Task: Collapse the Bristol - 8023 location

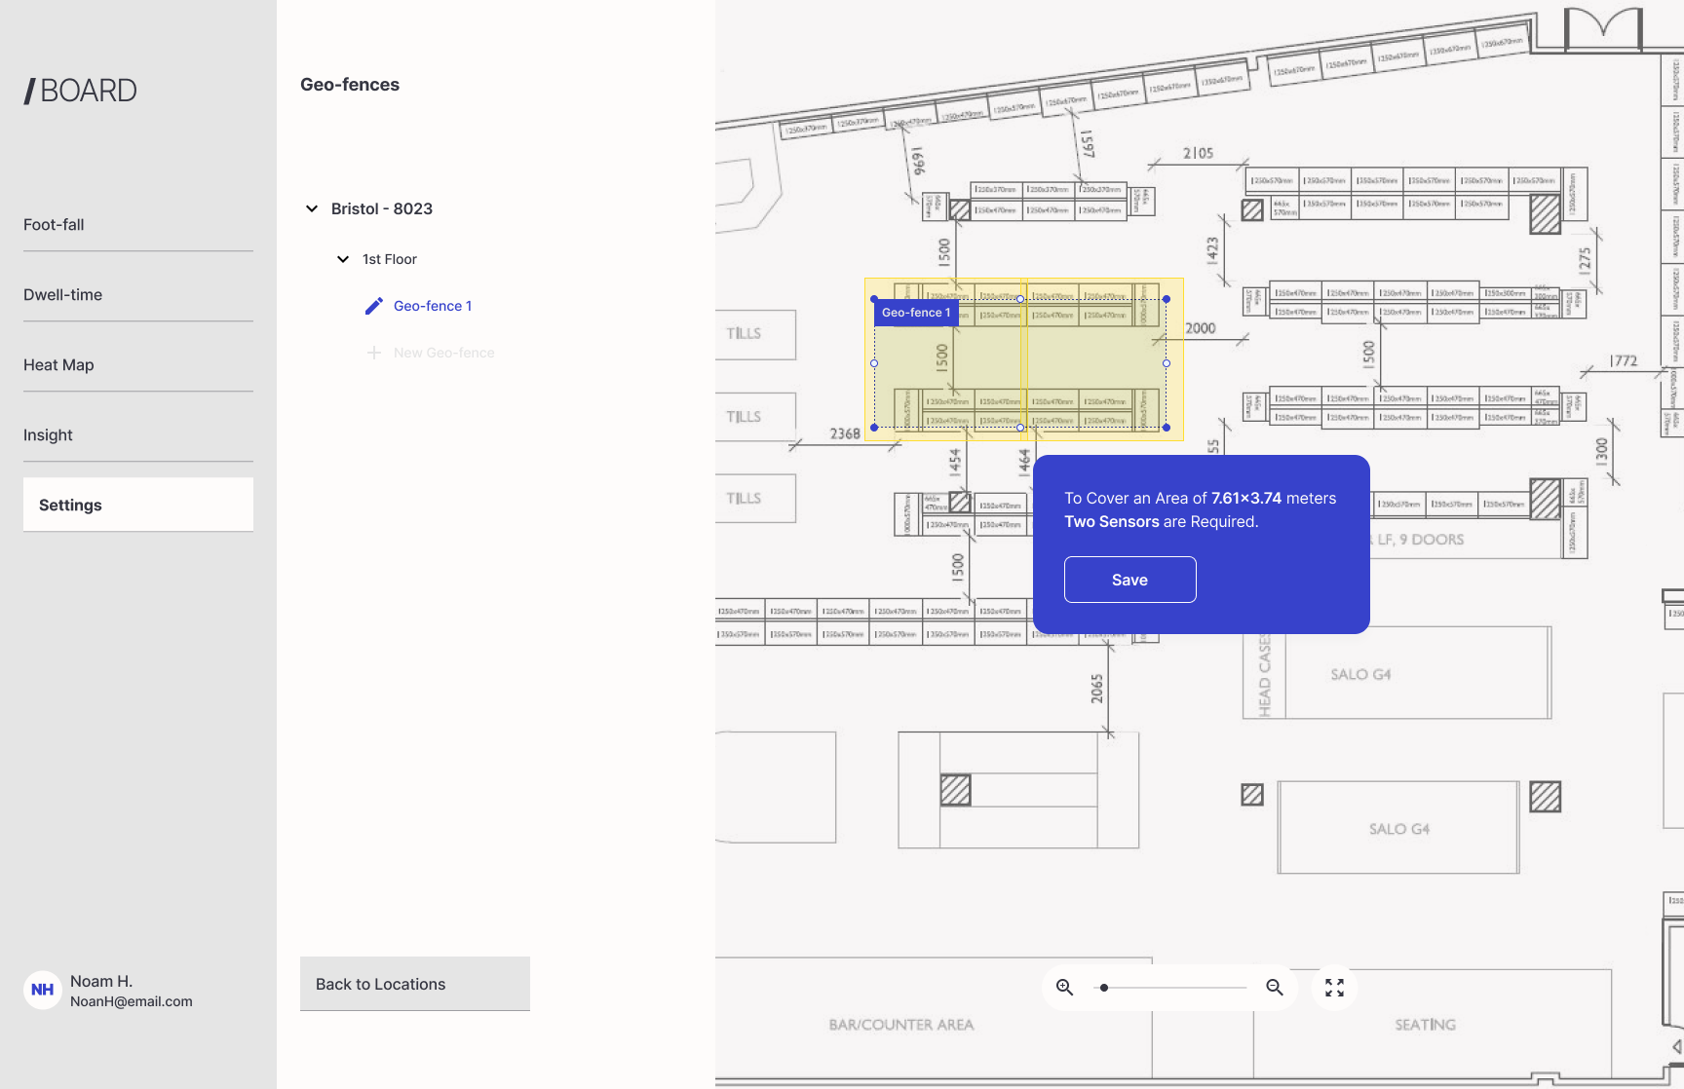Action: [312, 208]
